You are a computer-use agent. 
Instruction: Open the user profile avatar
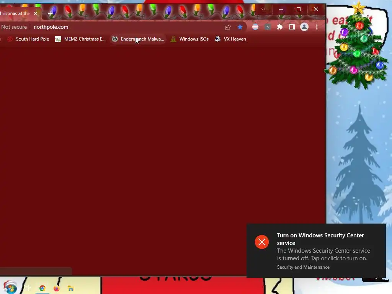[304, 27]
